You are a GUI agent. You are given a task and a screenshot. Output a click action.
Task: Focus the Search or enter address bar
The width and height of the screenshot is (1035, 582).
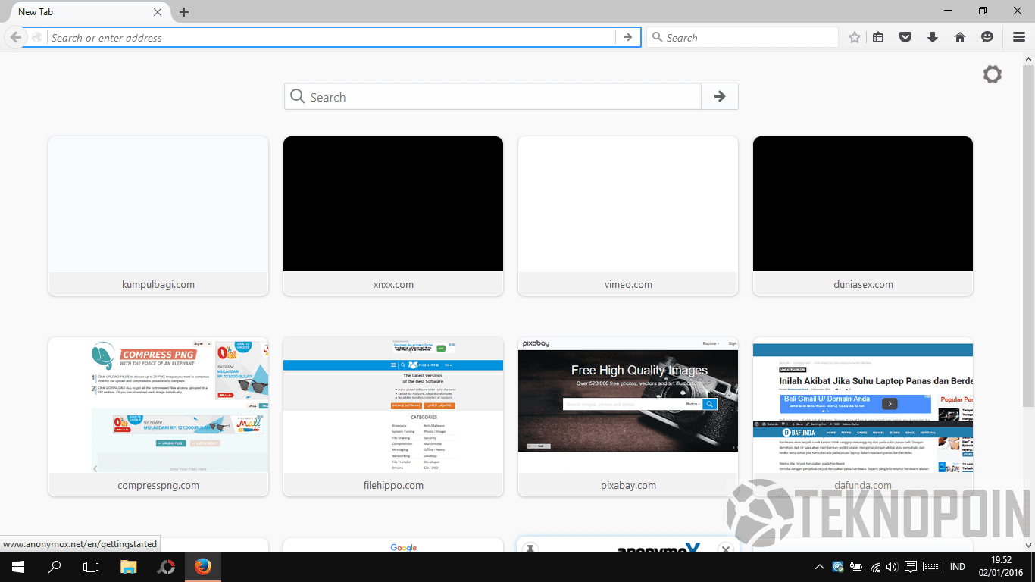coord(332,37)
